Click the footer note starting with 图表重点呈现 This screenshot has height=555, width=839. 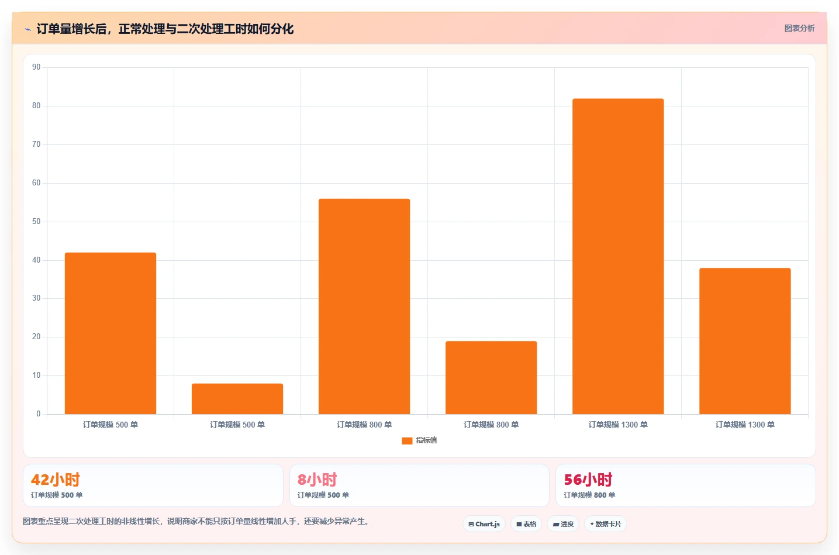(x=197, y=521)
